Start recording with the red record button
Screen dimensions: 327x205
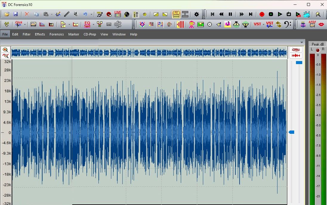(262, 14)
